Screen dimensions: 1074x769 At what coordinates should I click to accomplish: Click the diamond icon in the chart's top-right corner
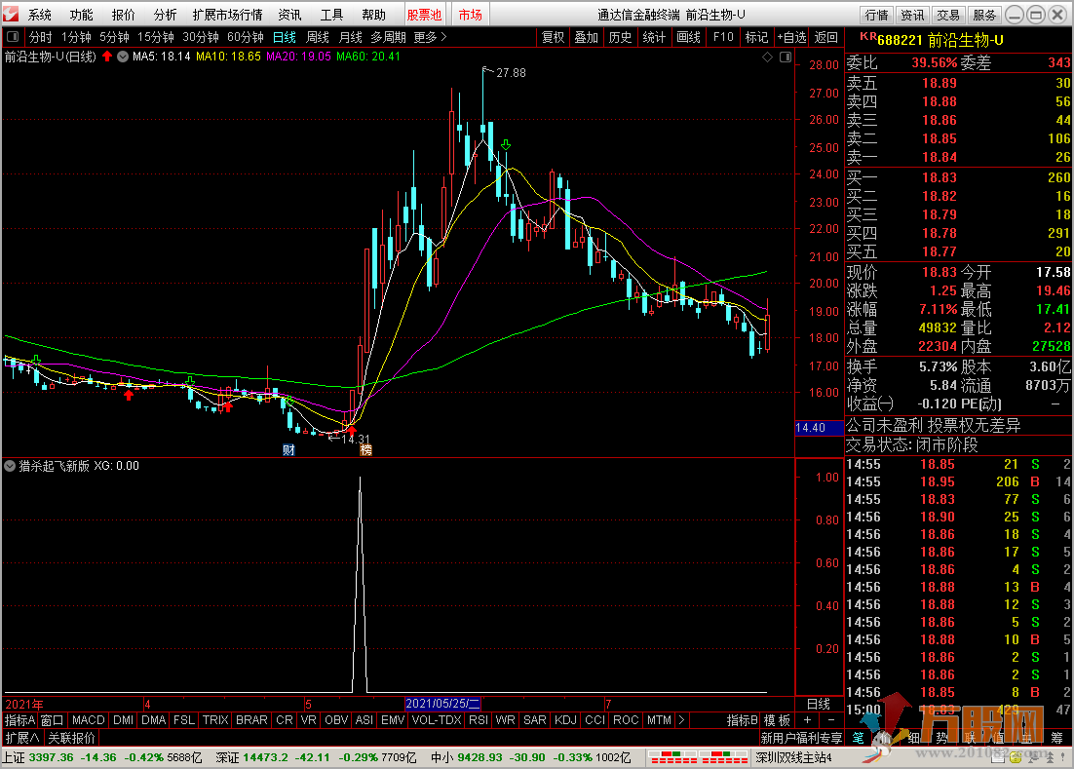tap(768, 58)
